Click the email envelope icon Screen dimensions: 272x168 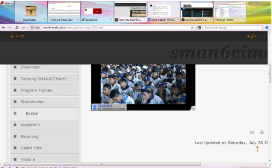point(252,133)
